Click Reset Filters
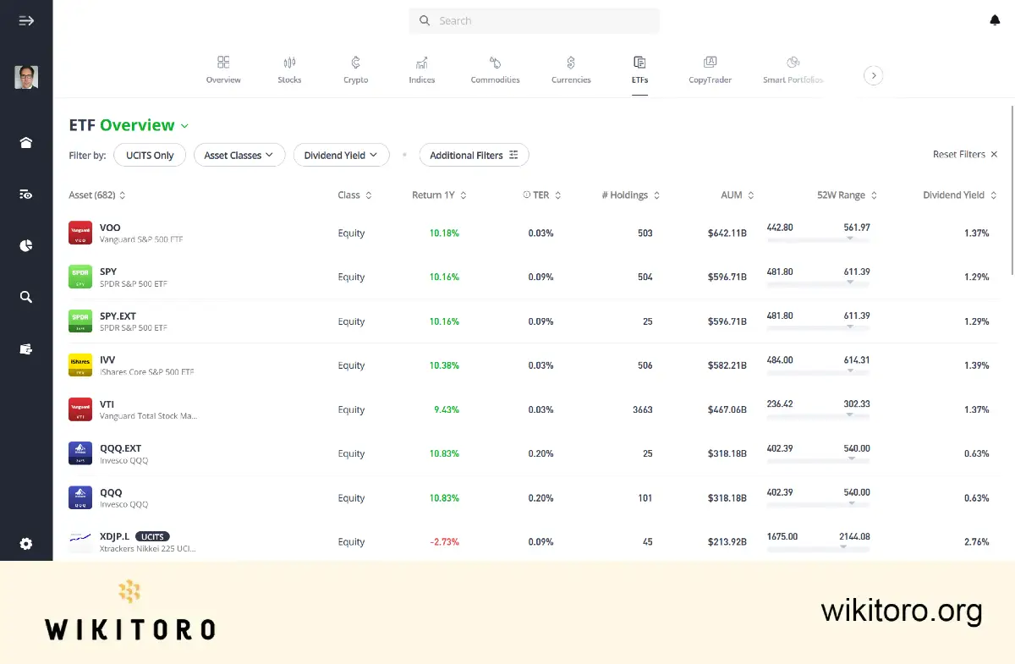 click(x=965, y=155)
